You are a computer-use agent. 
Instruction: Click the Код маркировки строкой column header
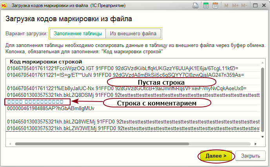click(46, 62)
